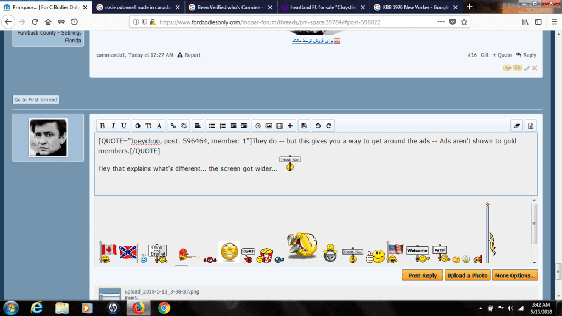Toggle italic formatting in editor
This screenshot has height=316, width=562.
pyautogui.click(x=113, y=126)
